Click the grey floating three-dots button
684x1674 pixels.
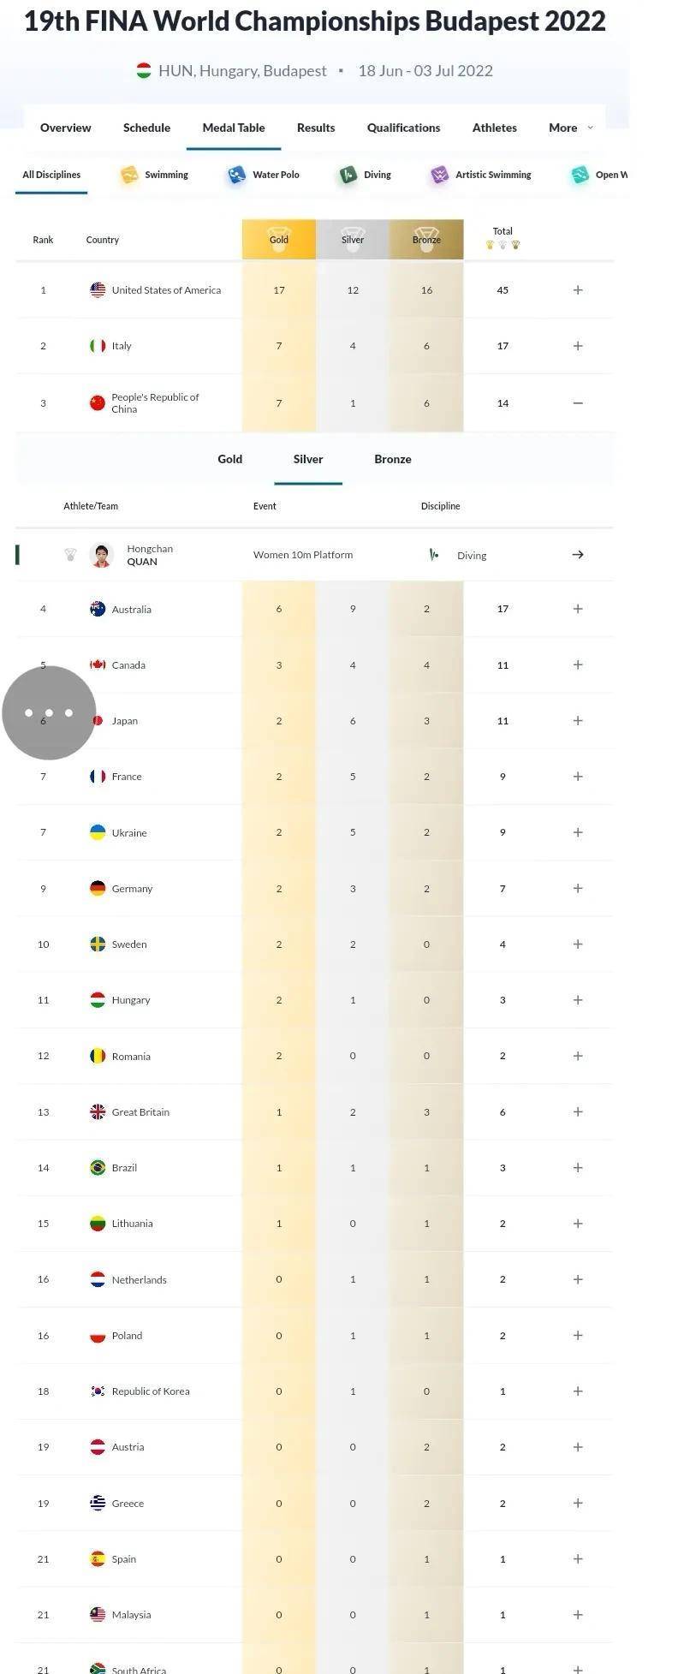point(49,712)
